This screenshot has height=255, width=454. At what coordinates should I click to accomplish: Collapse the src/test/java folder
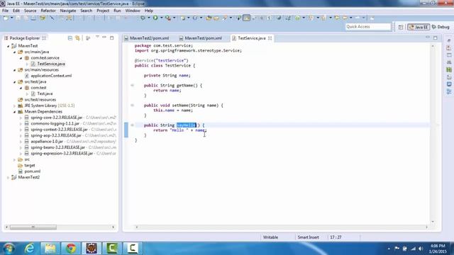tap(14, 82)
